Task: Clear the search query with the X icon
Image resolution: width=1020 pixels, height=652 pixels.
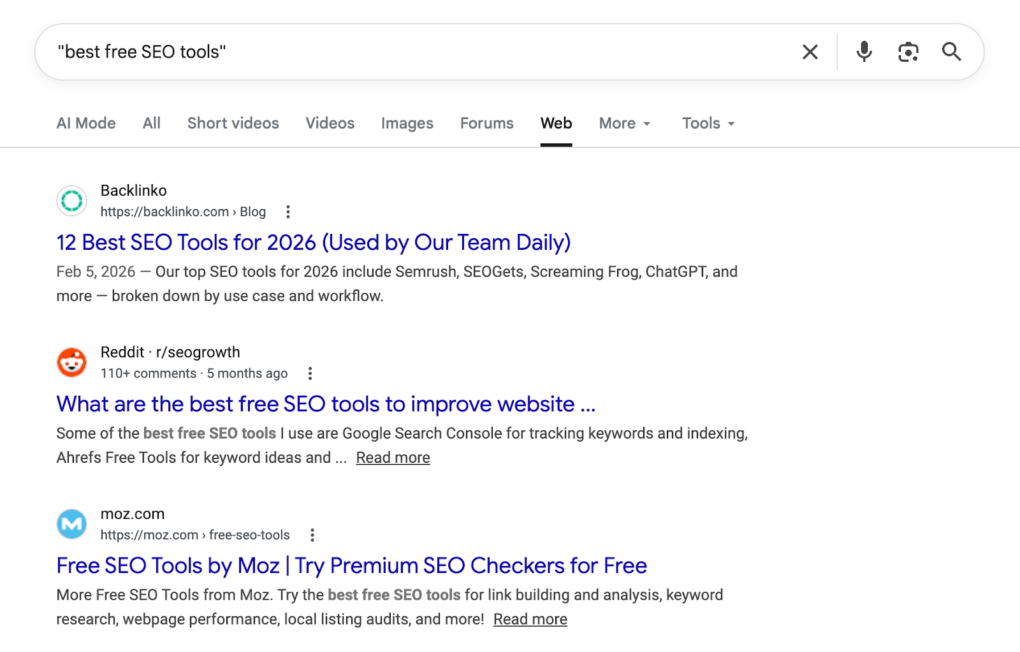Action: tap(810, 52)
